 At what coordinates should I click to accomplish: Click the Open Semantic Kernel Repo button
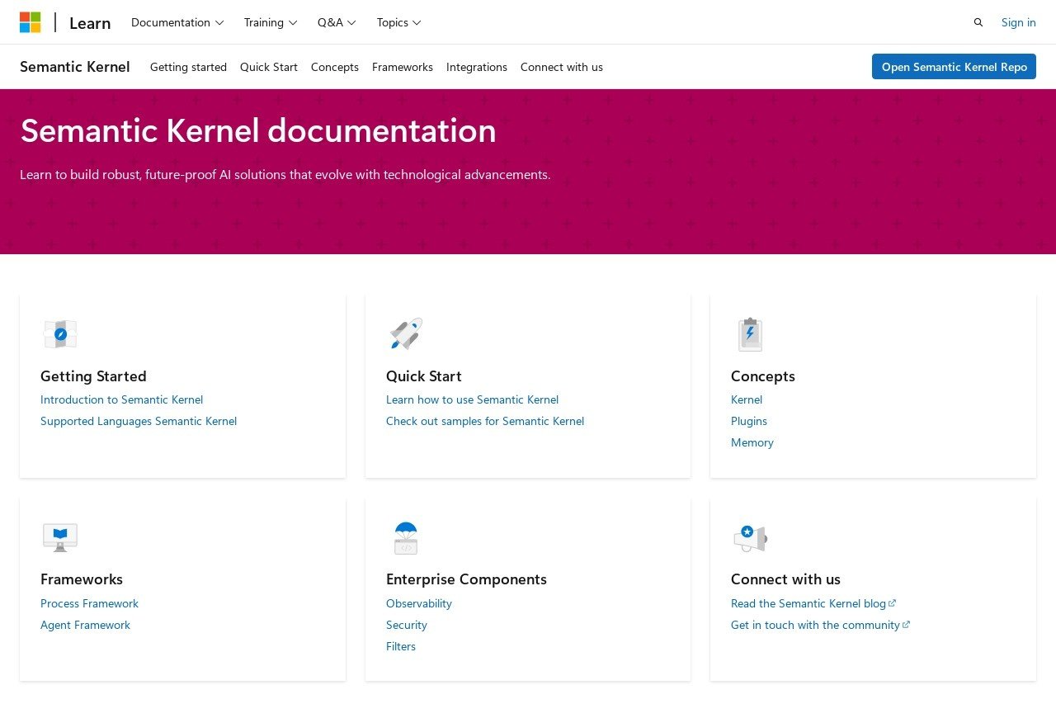(954, 67)
